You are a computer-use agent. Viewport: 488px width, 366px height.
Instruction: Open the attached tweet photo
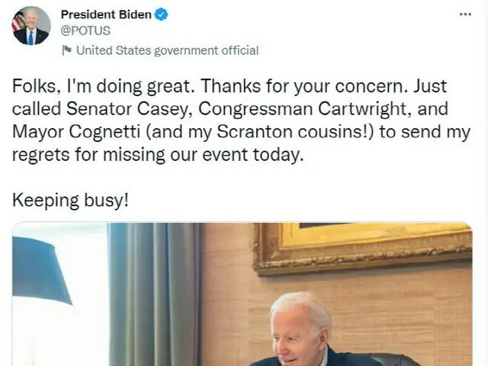(242, 294)
